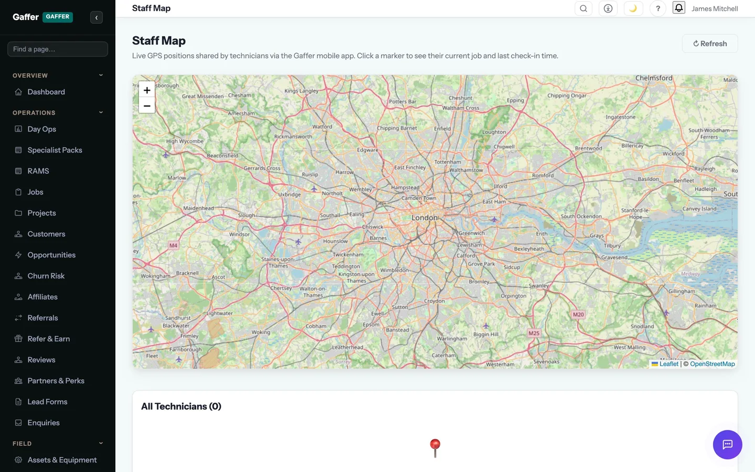Open the accessibility options icon
The height and width of the screenshot is (472, 755).
(608, 8)
